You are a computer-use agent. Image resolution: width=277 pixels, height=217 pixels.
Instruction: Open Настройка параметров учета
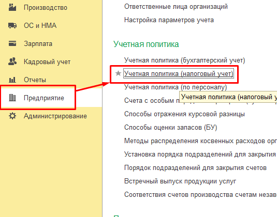coord(169,20)
